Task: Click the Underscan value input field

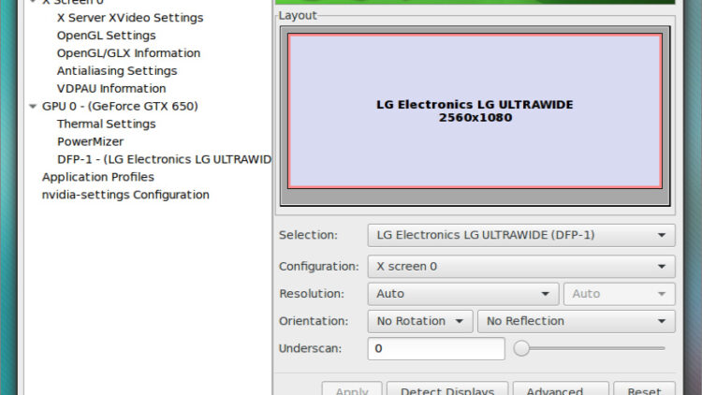Action: pyautogui.click(x=435, y=349)
